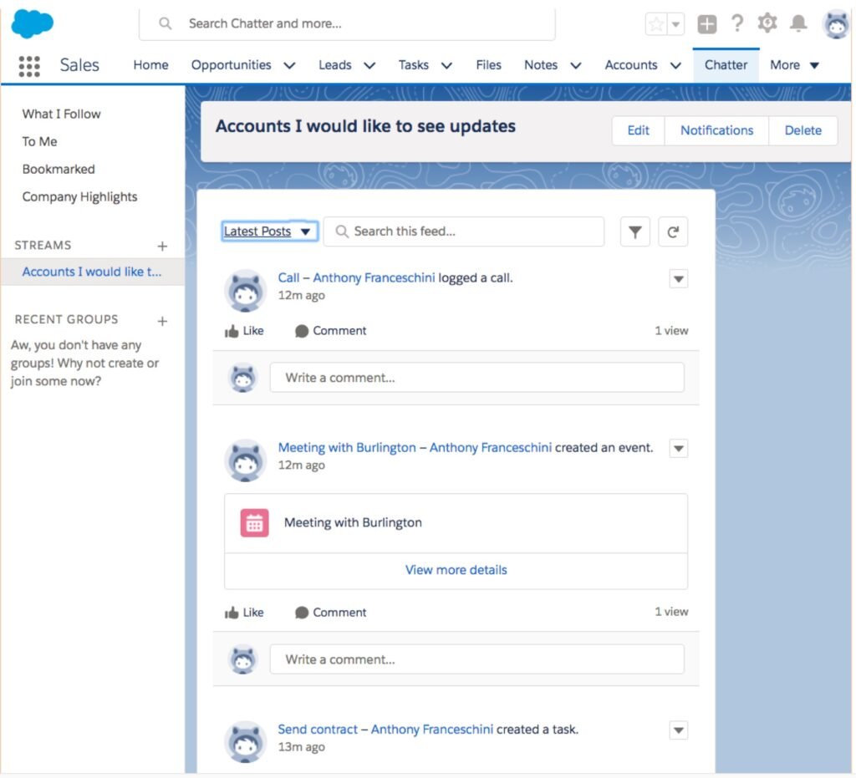
Task: Click the refresh feed icon
Action: coord(673,231)
